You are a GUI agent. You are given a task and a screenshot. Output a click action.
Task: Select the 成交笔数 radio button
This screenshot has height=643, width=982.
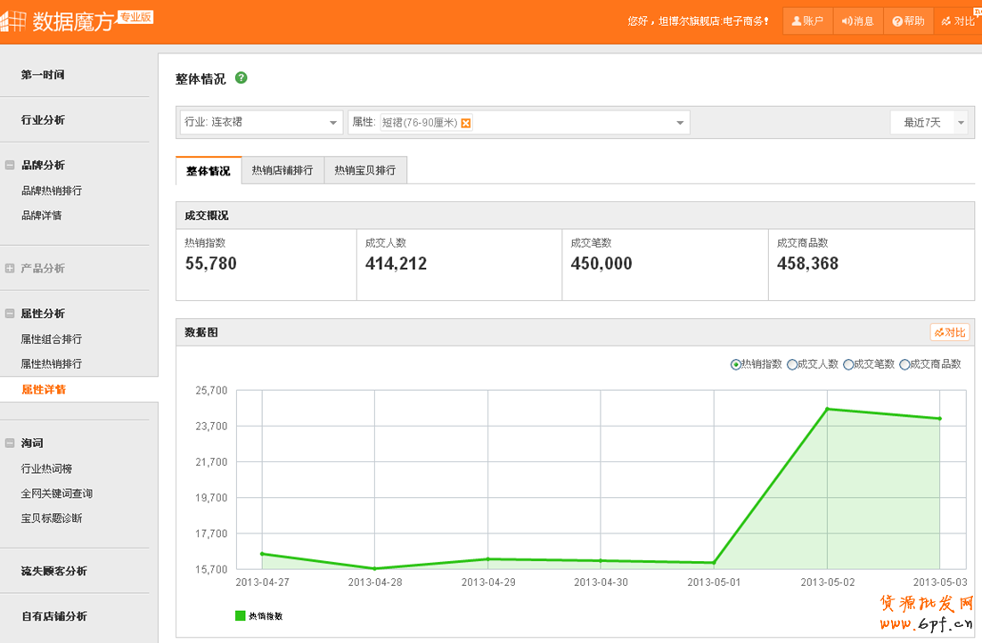(x=848, y=364)
